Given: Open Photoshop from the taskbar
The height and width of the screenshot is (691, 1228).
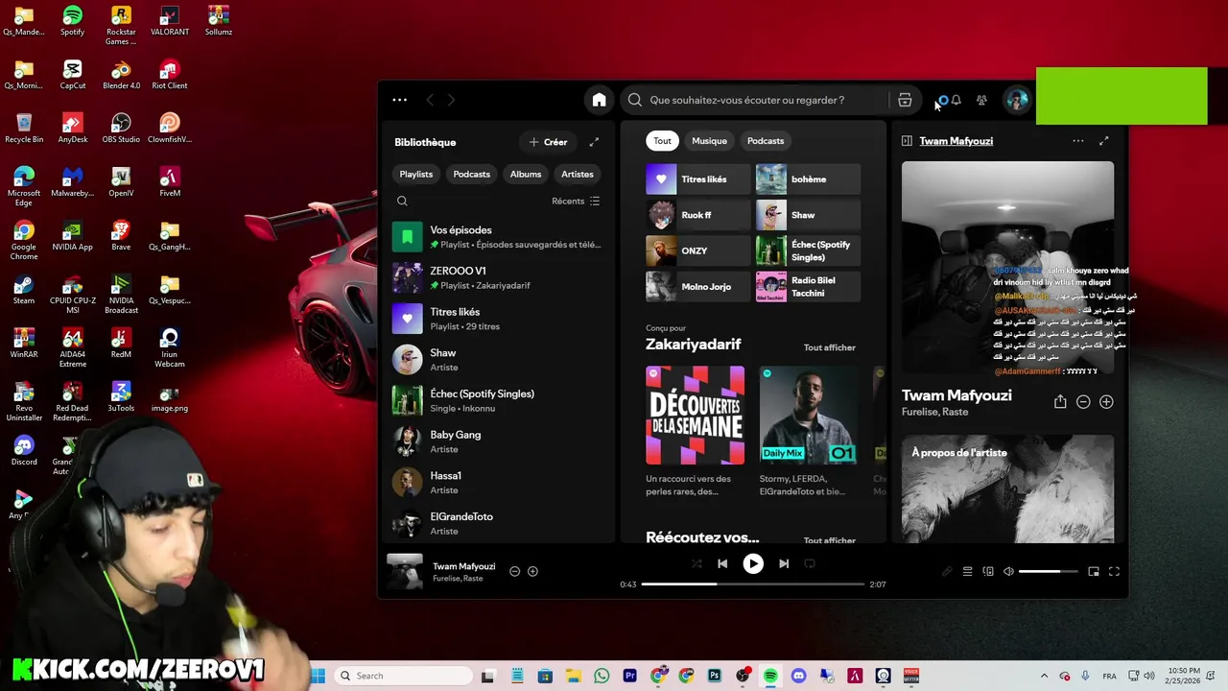Looking at the screenshot, I should coord(714,676).
